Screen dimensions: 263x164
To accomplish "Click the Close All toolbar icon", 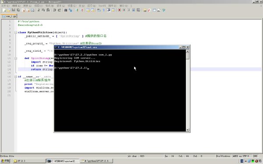I will (x=28, y=10).
